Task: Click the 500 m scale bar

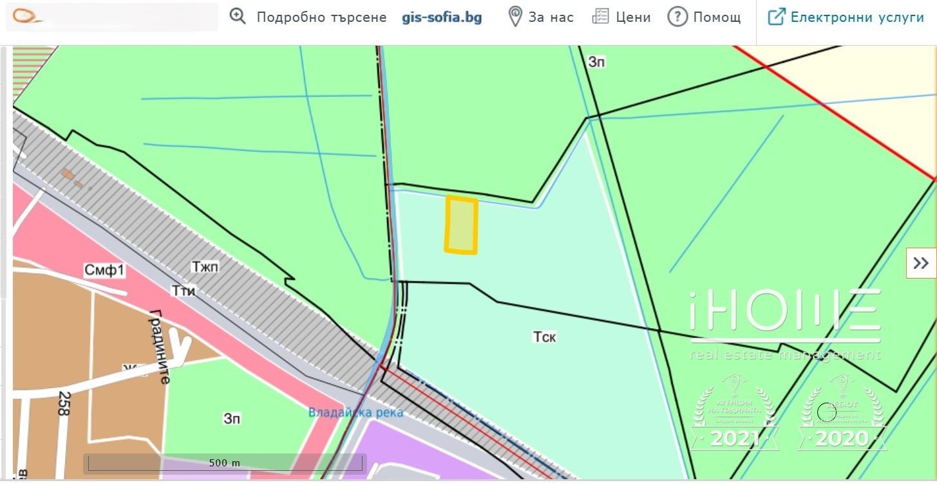Action: pyautogui.click(x=224, y=463)
